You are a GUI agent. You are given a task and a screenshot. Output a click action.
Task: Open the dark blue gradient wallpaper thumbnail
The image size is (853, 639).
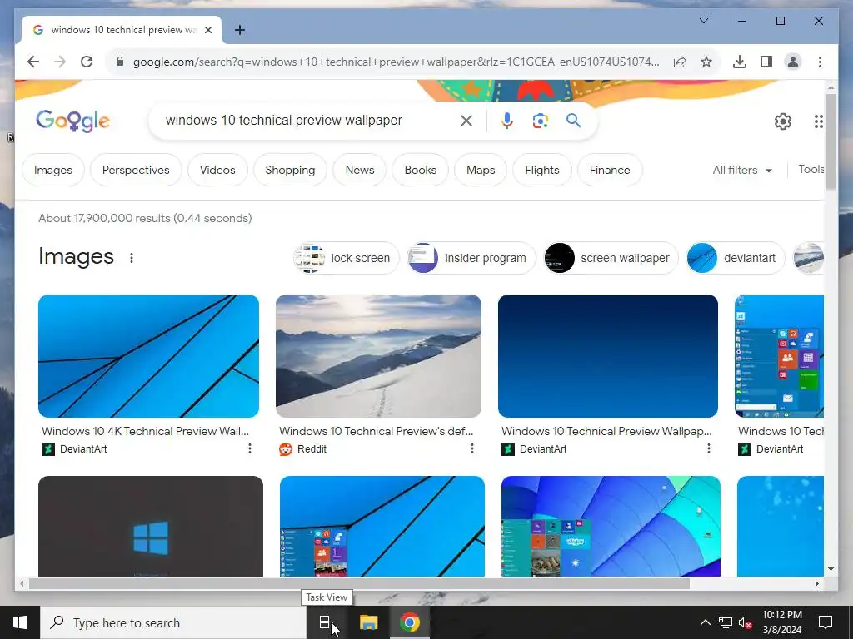[607, 356]
